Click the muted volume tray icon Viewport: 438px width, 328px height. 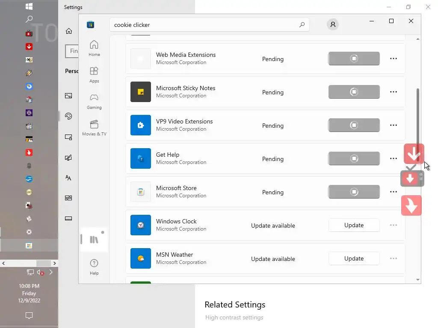[40, 272]
